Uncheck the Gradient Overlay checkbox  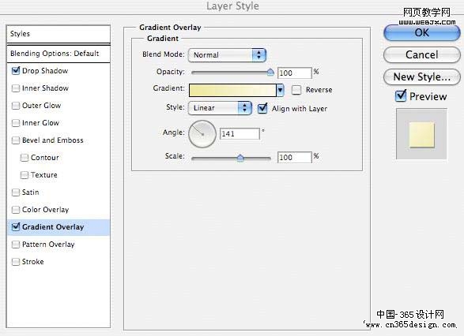(16, 226)
